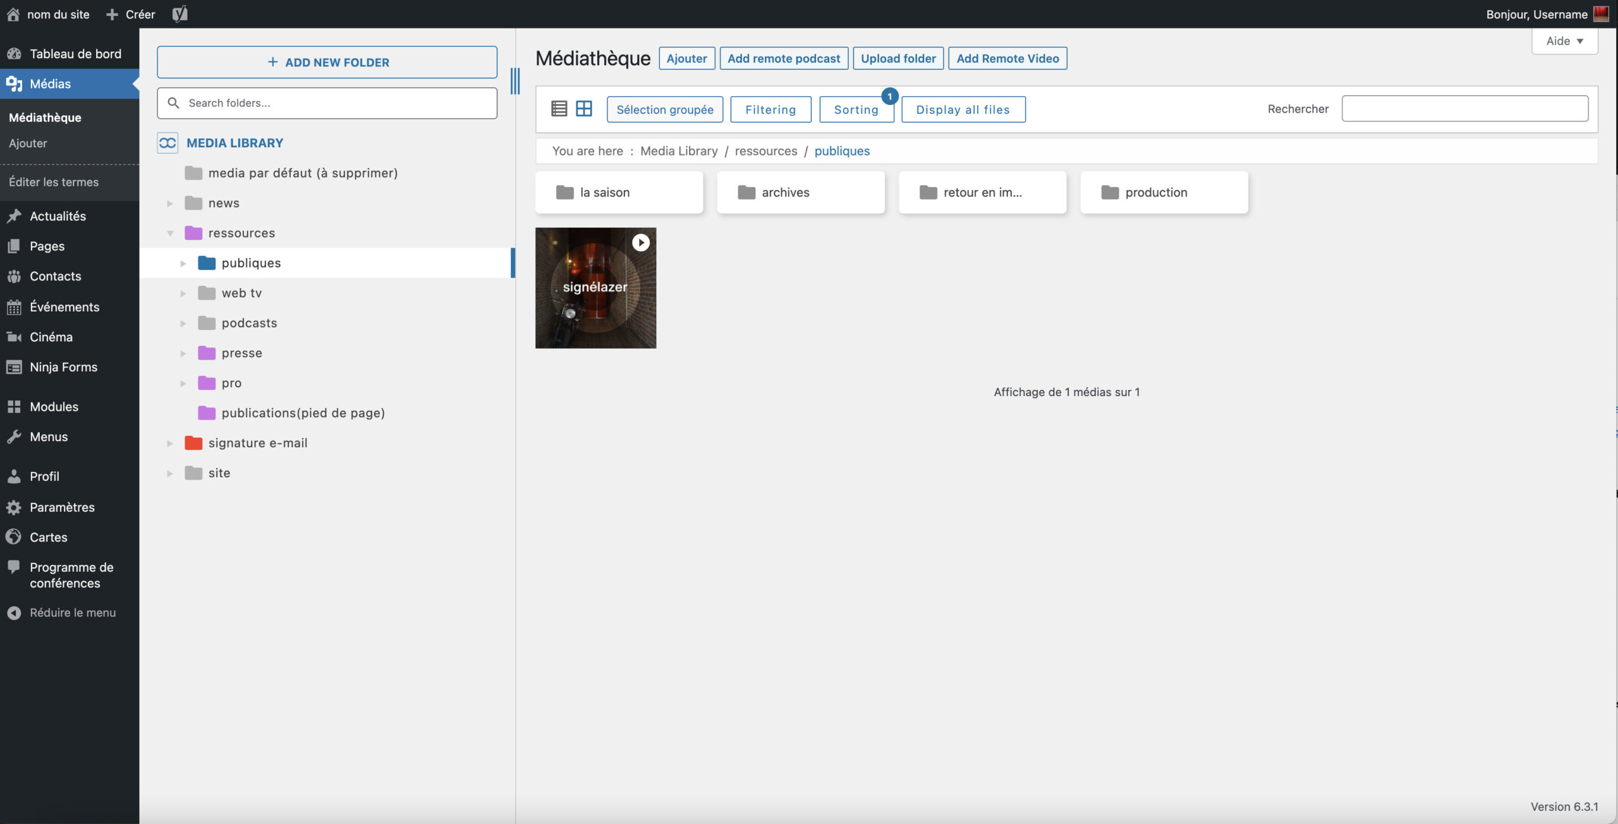Image resolution: width=1618 pixels, height=824 pixels.
Task: Collapse the ressources folder tree
Action: point(170,233)
